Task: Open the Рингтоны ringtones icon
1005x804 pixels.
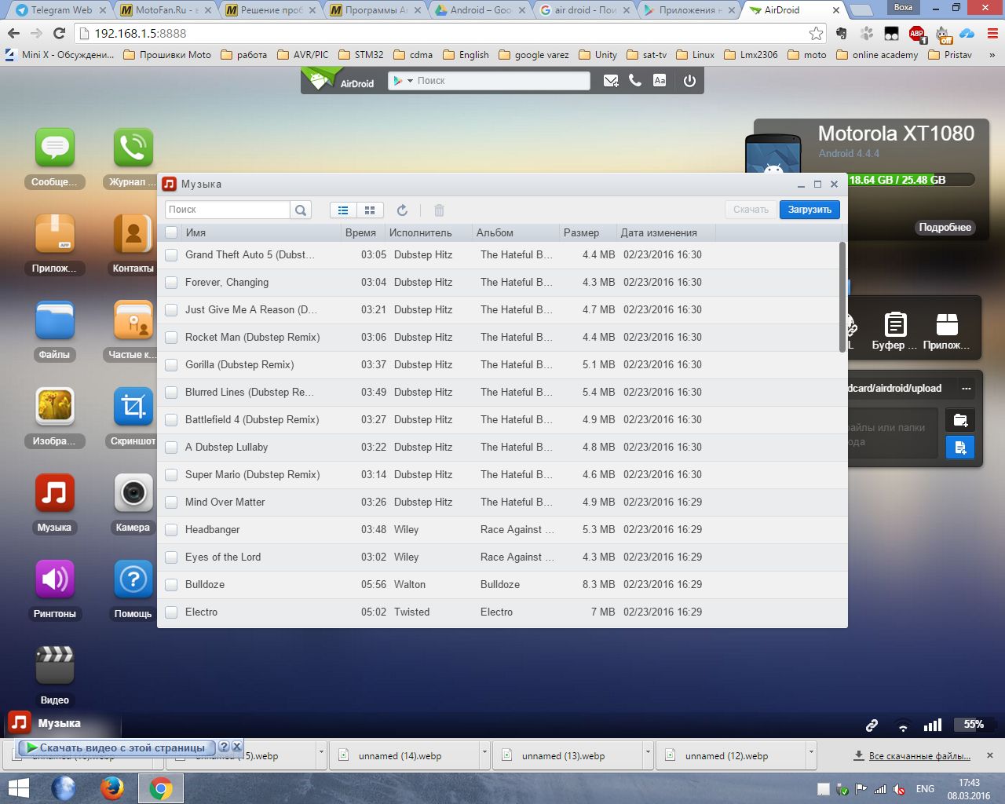Action: coord(54,580)
